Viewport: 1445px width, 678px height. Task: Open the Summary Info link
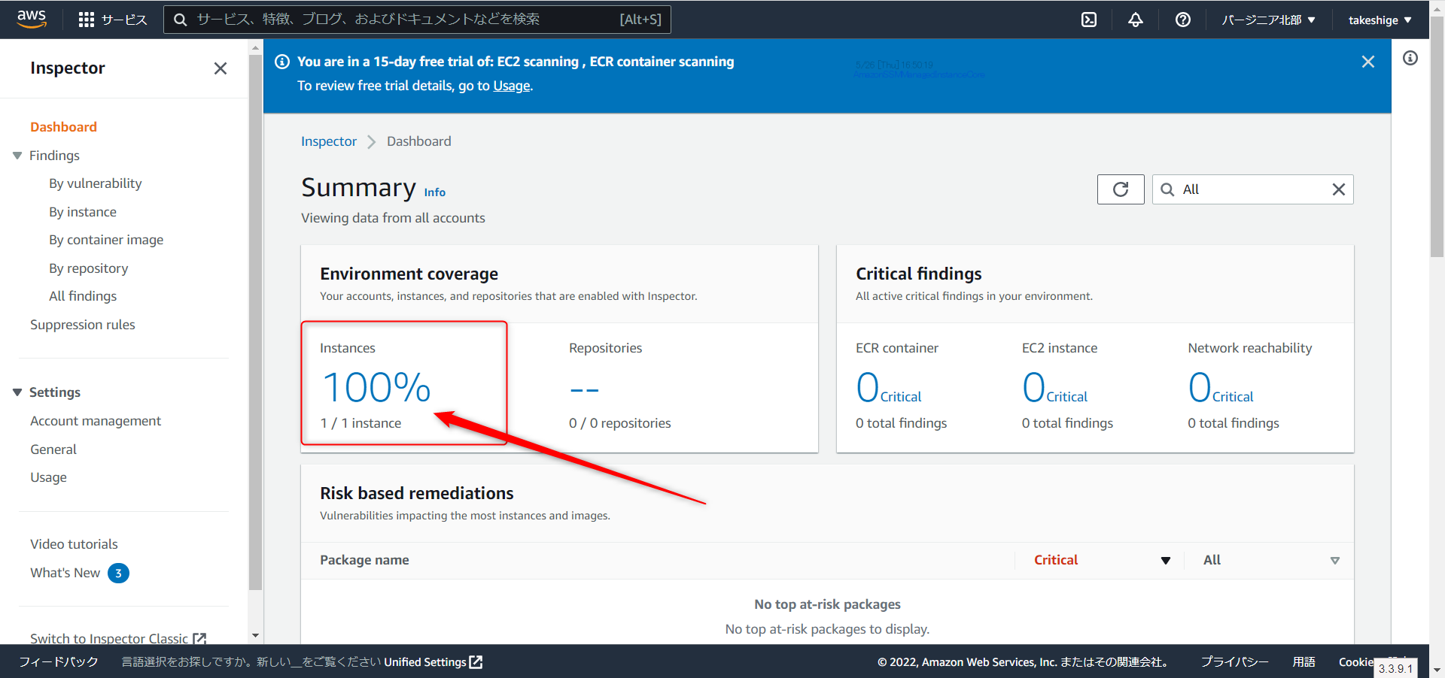(434, 192)
